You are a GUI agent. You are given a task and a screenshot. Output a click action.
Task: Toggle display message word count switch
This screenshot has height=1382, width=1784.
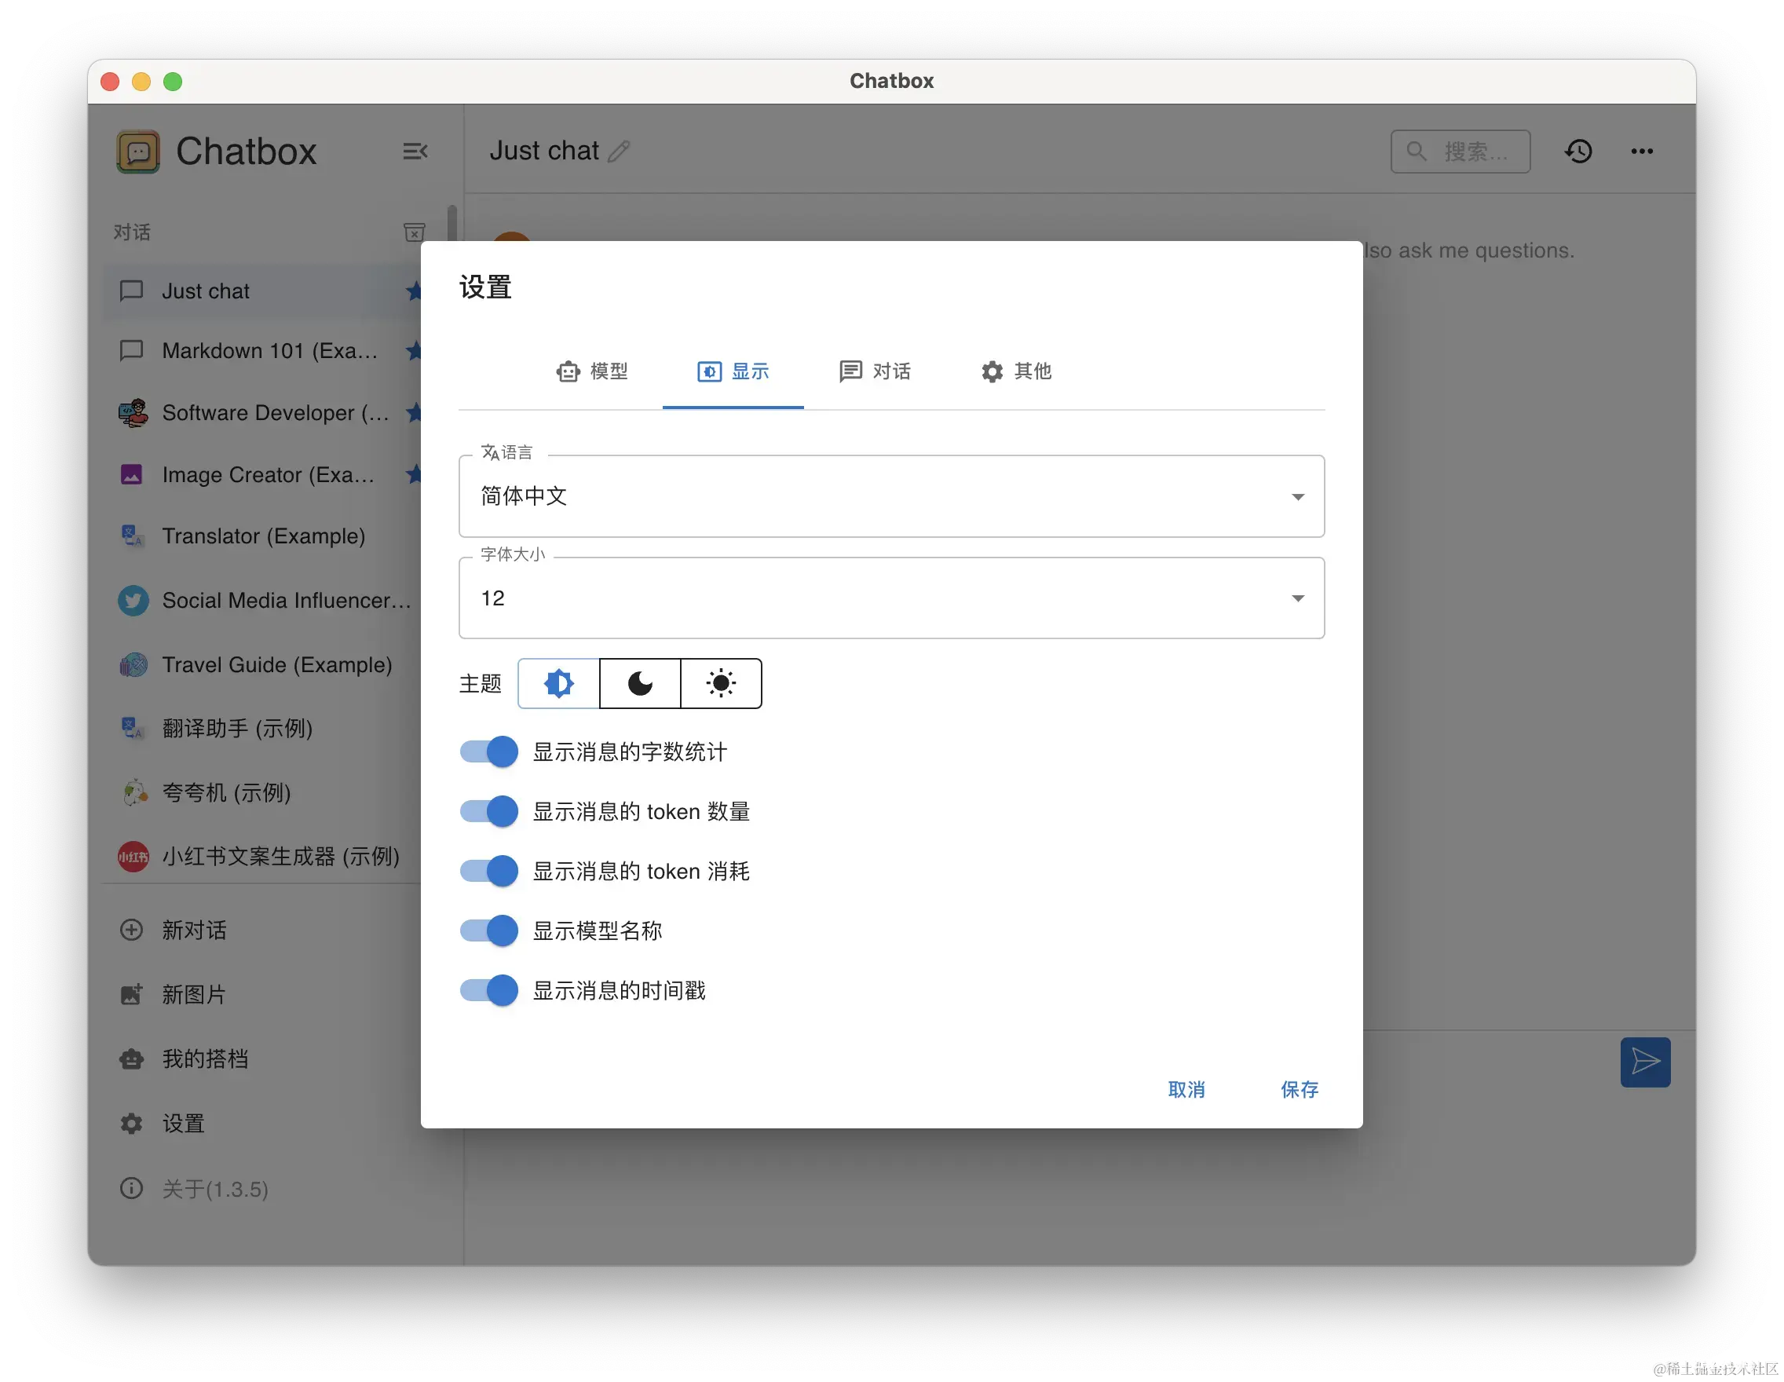tap(488, 751)
